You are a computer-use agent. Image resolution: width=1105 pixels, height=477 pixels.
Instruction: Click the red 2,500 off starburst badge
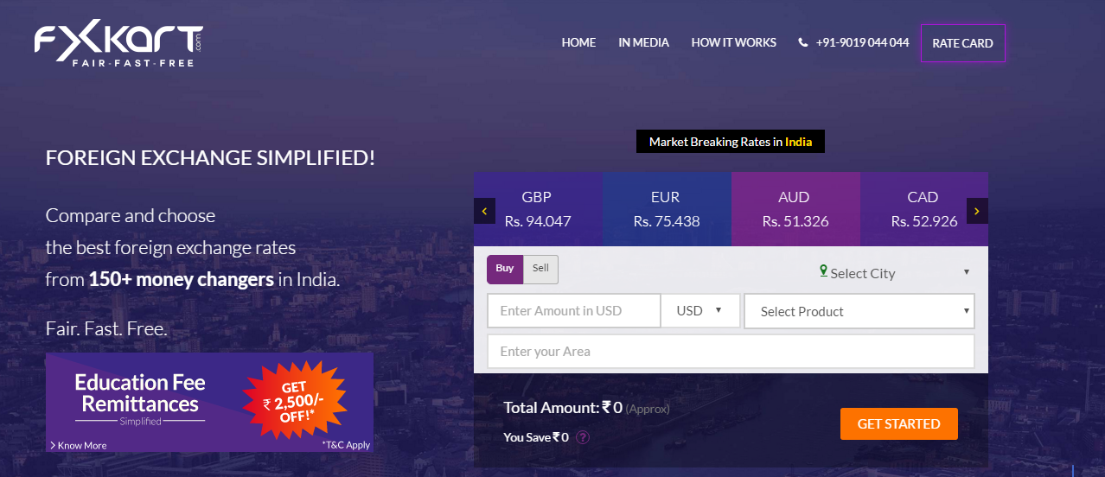pos(294,398)
